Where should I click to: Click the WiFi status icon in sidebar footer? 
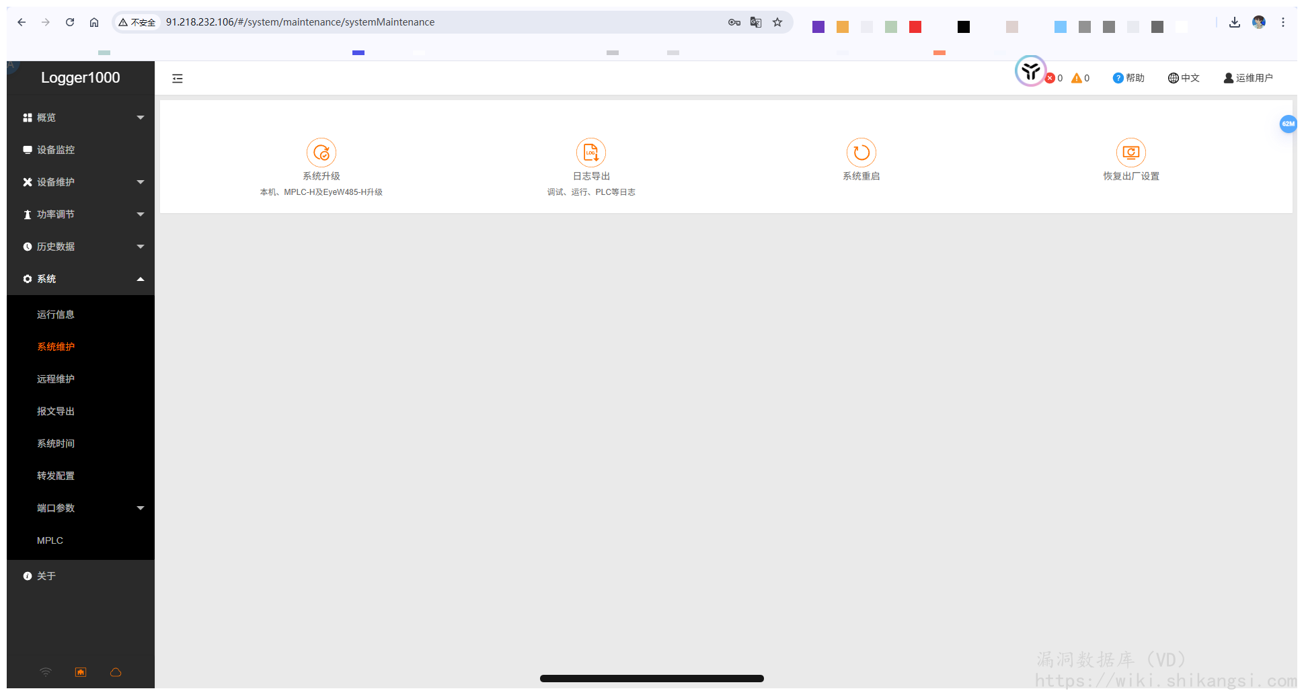click(x=46, y=672)
